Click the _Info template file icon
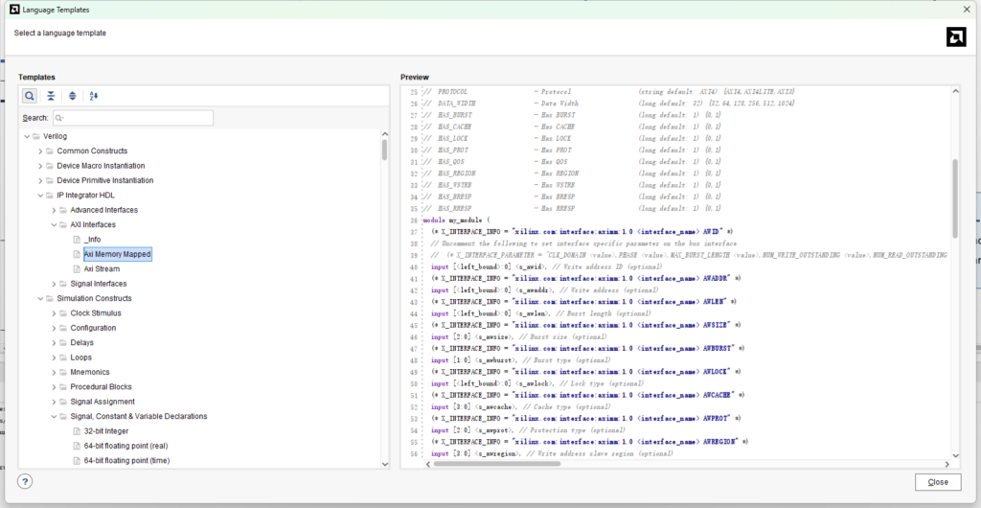Viewport: 981px width, 508px height. 77,240
